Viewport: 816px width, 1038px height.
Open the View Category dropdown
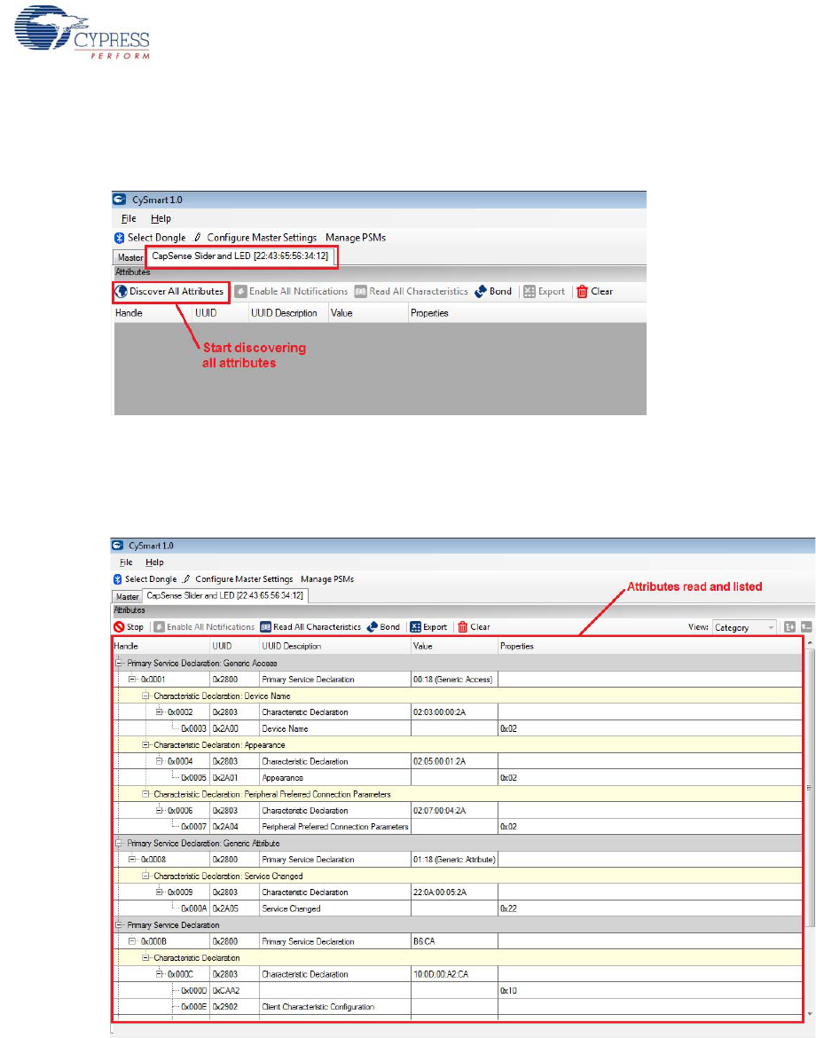point(744,627)
